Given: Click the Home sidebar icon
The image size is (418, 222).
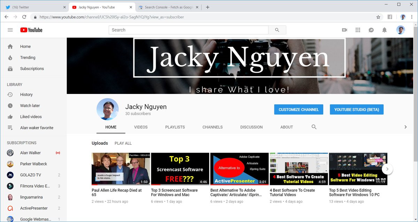Looking at the screenshot, I should pos(10,46).
